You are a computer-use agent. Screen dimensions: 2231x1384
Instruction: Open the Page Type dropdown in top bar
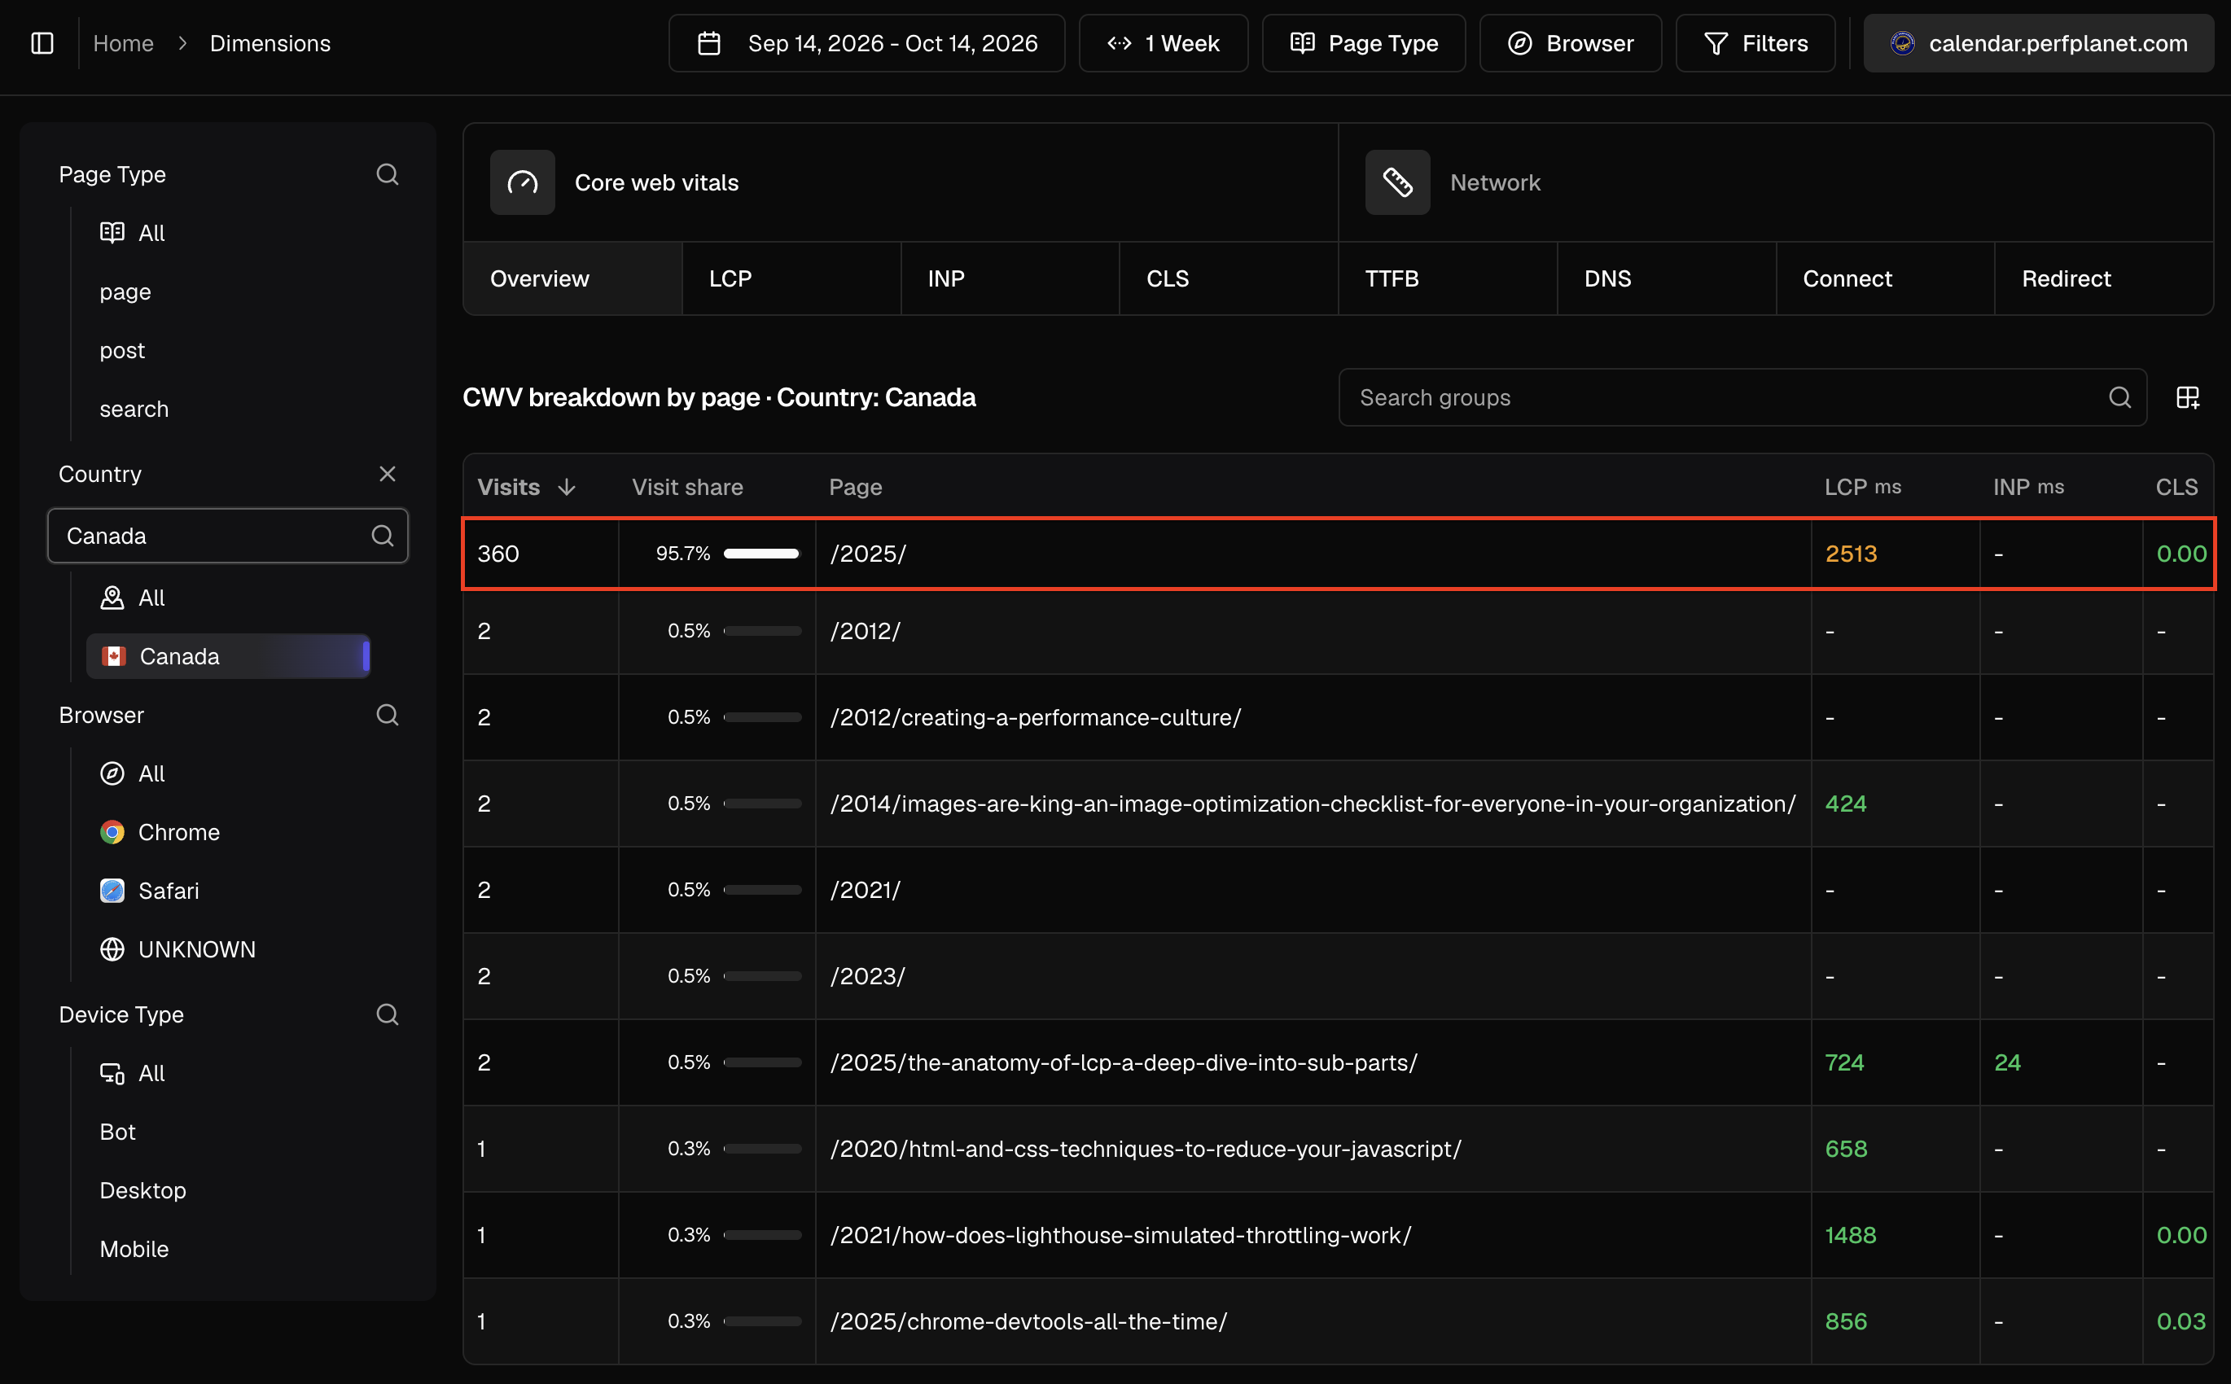[1363, 43]
